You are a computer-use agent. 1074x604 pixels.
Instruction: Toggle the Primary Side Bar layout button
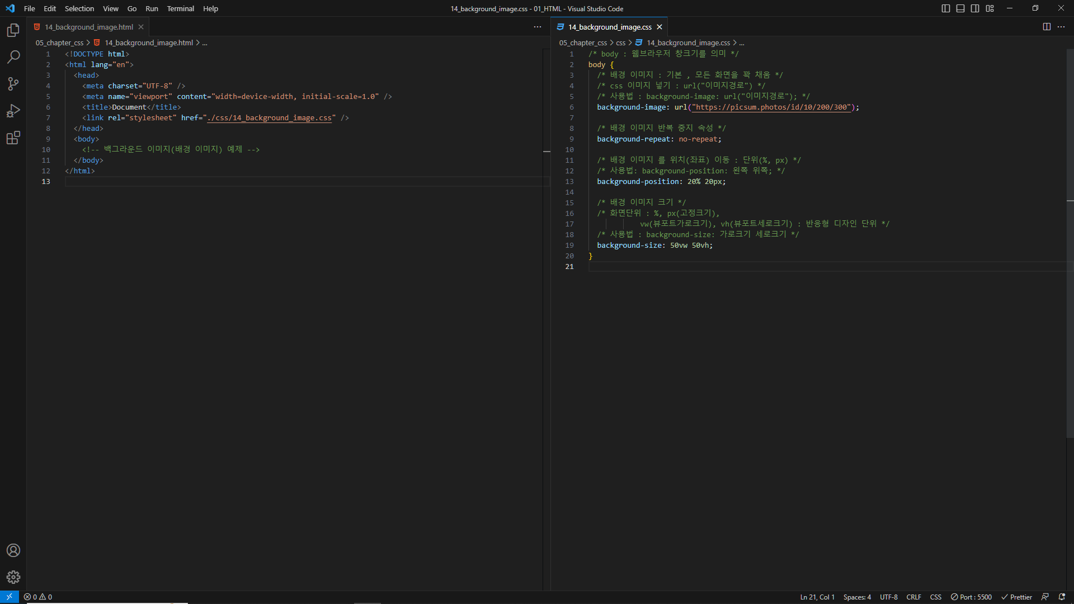(x=946, y=8)
